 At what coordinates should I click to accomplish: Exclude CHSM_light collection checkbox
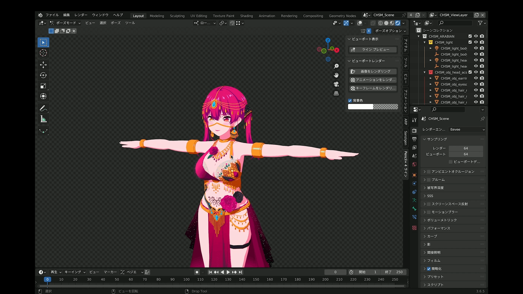470,42
